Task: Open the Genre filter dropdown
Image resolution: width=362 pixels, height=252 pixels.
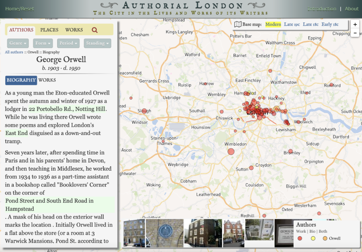Action: tap(18, 43)
